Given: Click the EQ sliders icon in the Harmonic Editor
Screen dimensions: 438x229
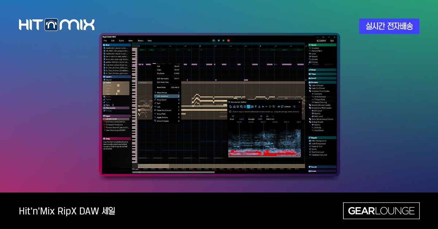Looking at the screenshot, I should click(x=238, y=106).
